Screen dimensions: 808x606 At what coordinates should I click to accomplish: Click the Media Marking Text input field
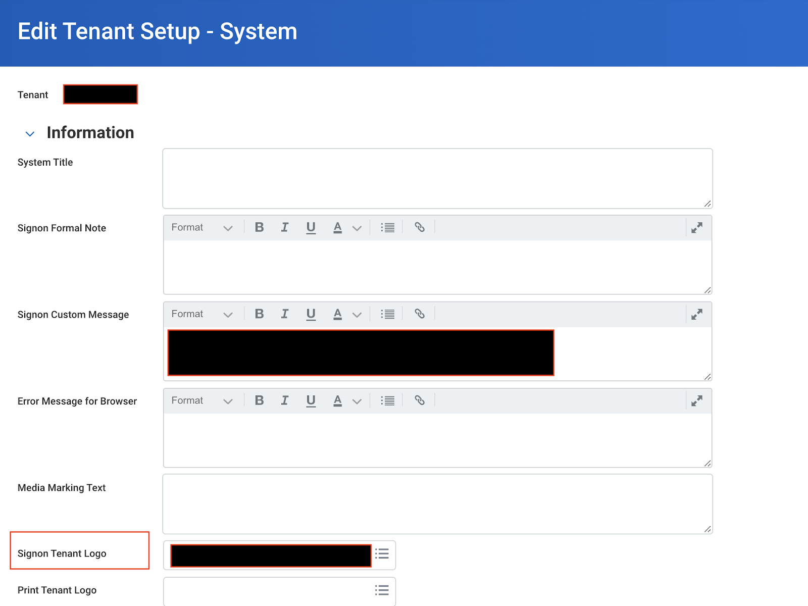coord(437,503)
